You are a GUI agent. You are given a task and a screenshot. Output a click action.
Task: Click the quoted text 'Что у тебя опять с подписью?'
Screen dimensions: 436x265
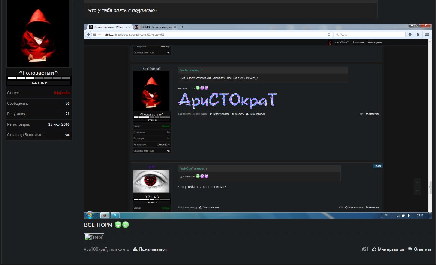coord(123,10)
